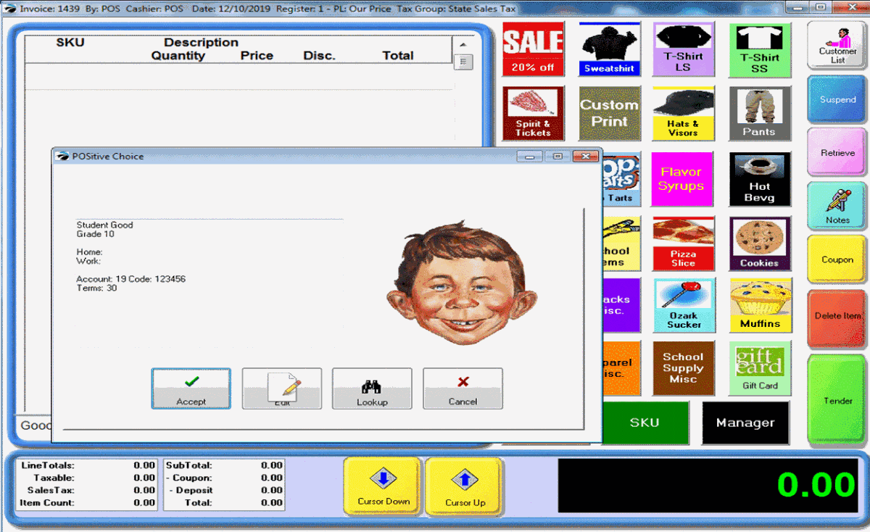Open the Spirit & Tickets category
The width and height of the screenshot is (870, 532).
(x=533, y=113)
